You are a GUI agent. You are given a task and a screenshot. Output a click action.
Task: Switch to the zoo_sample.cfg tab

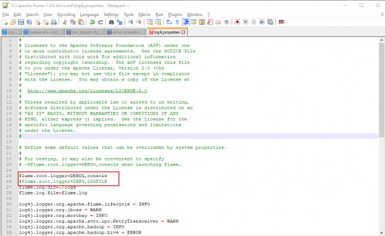tap(85, 33)
